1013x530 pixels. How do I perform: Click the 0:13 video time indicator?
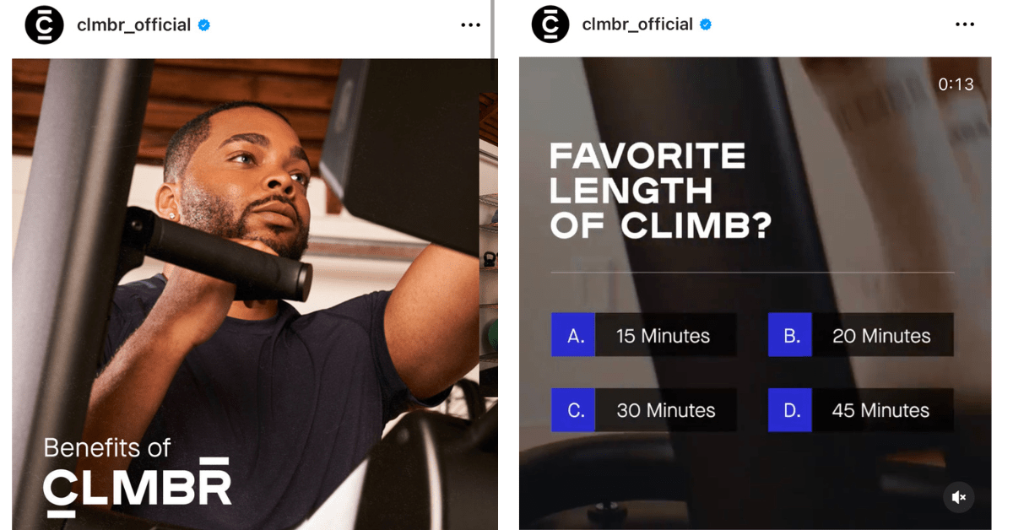tap(956, 84)
